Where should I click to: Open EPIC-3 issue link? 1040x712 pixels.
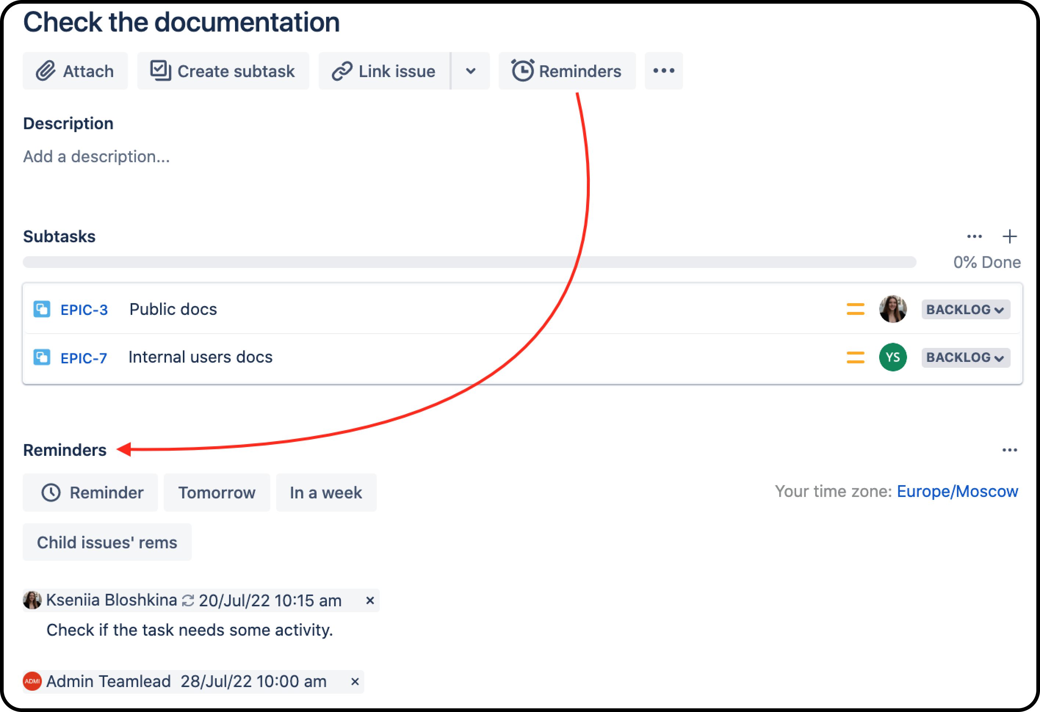pyautogui.click(x=84, y=310)
